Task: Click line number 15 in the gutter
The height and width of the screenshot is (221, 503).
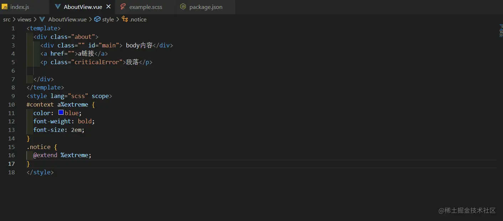Action: (11, 147)
